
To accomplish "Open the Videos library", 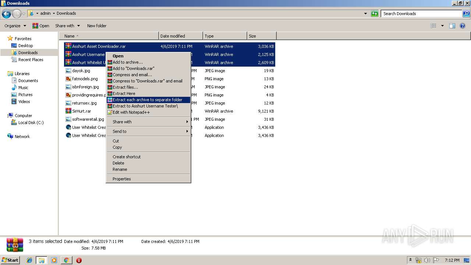I will tap(24, 102).
